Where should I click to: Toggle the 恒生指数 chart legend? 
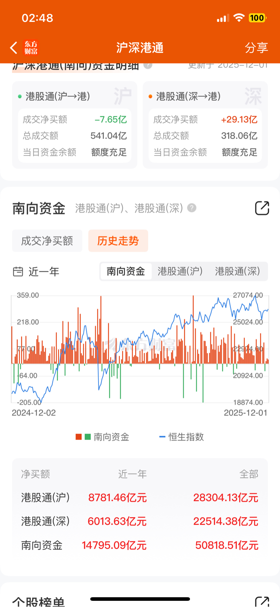click(x=182, y=437)
